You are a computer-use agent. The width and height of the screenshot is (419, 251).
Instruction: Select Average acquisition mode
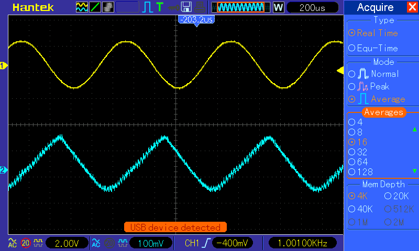(377, 99)
